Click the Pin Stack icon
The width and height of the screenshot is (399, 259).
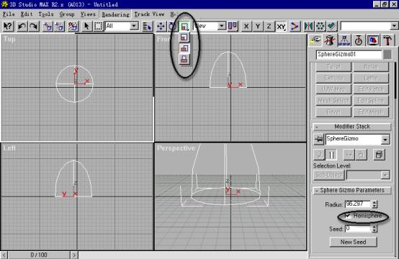318,140
